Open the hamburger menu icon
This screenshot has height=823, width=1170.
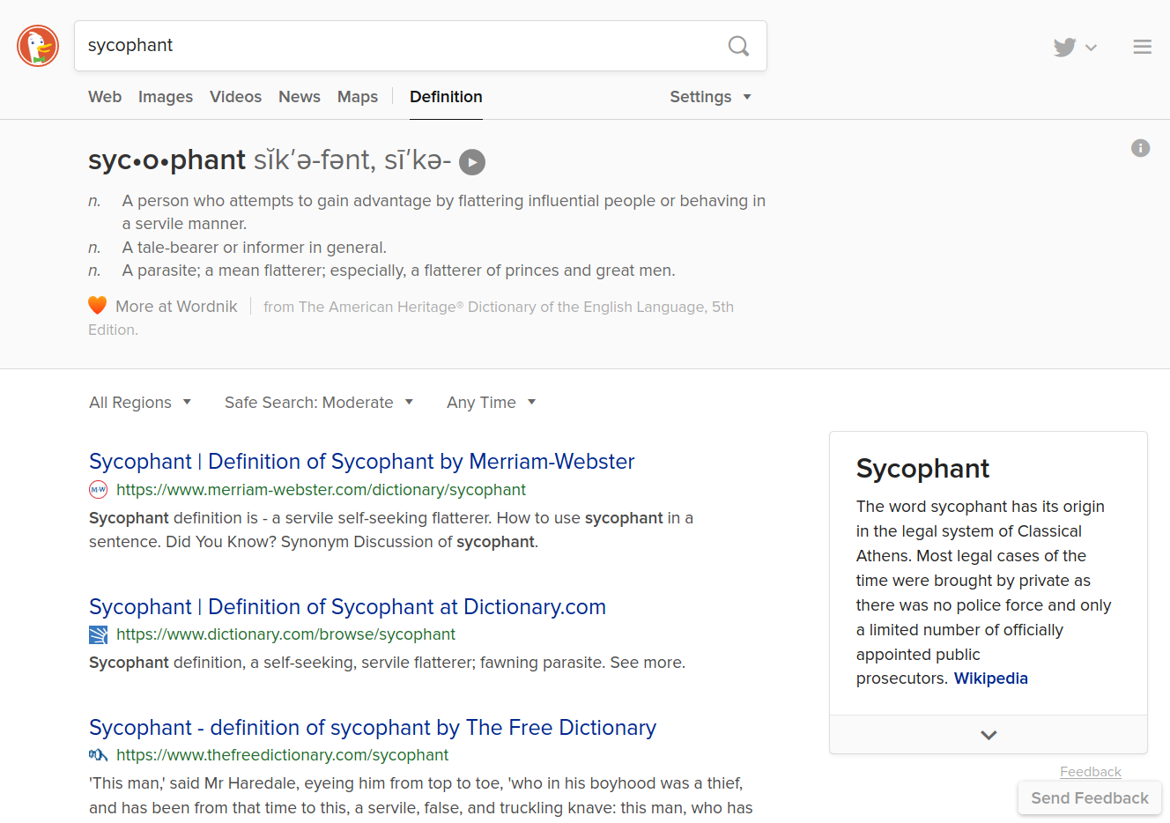[x=1142, y=47]
